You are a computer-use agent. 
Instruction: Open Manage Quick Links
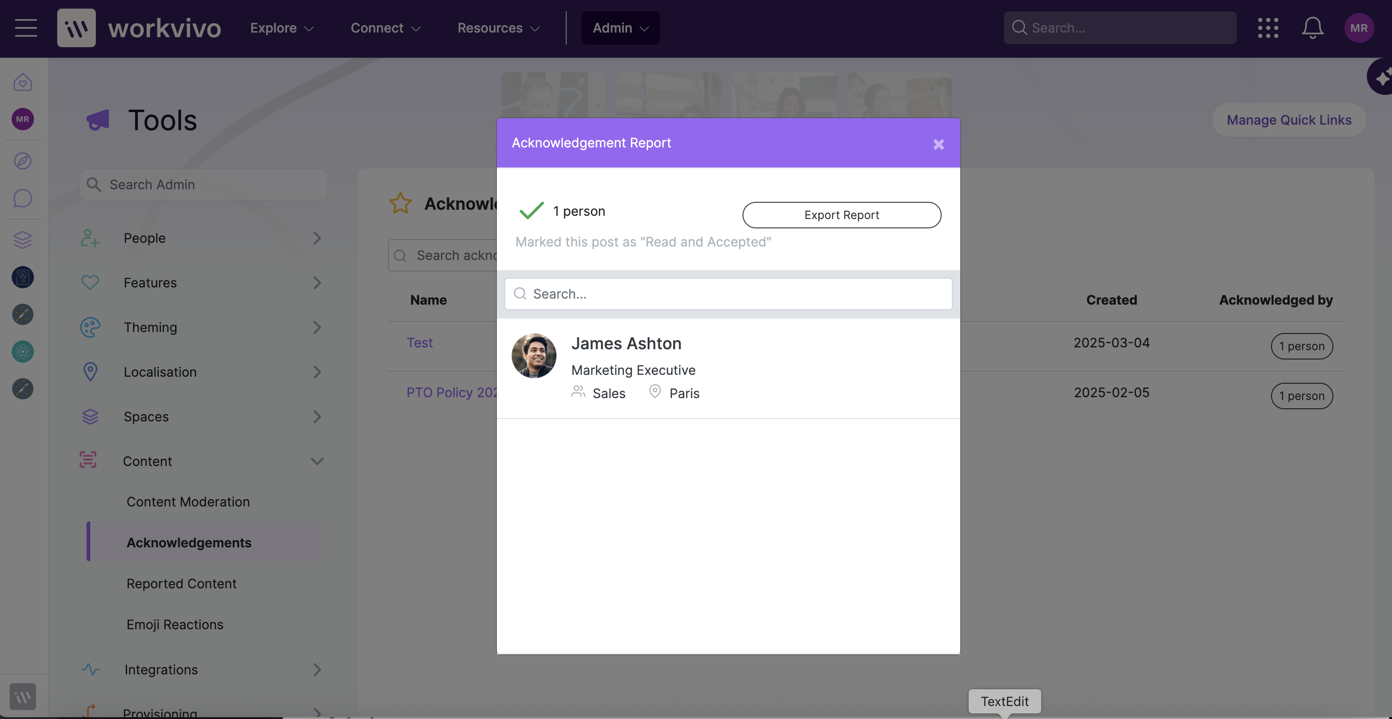1289,120
